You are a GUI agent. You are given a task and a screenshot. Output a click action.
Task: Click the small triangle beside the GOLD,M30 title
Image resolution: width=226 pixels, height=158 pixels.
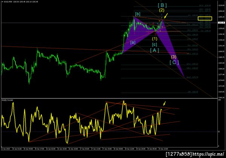(2, 2)
